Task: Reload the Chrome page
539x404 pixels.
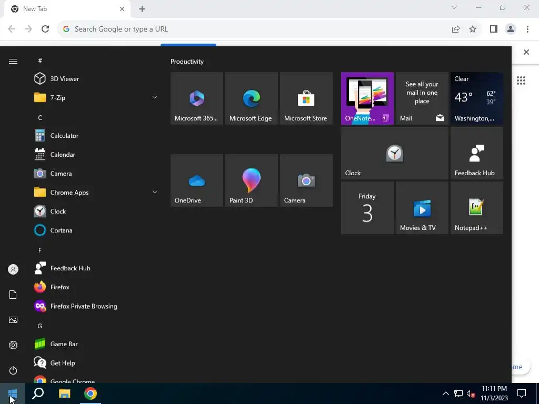Action: pos(45,29)
